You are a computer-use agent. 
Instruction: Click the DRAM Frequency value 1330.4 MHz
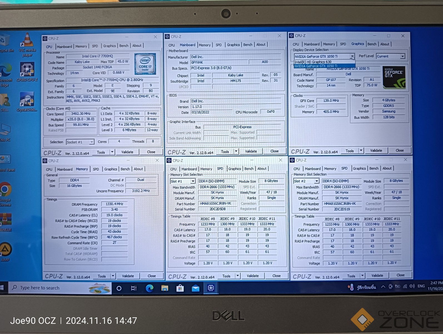click(114, 204)
